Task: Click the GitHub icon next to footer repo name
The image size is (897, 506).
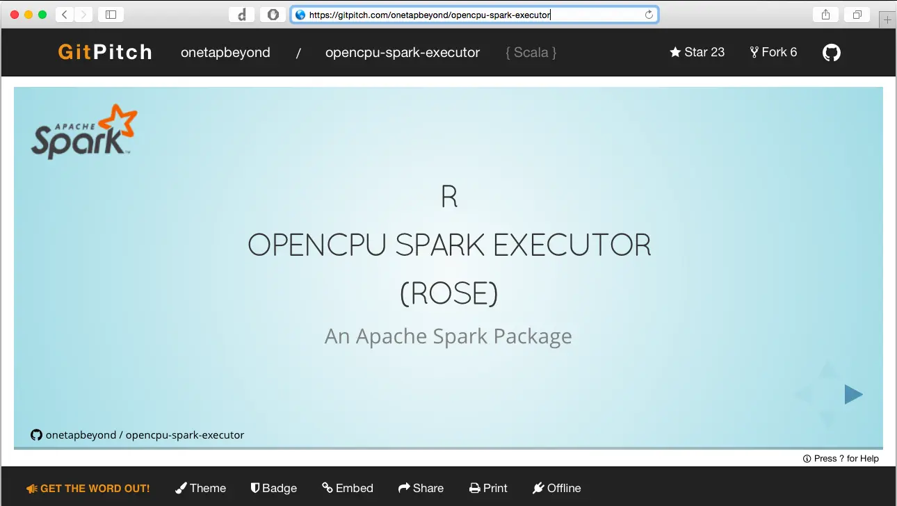Action: click(36, 434)
